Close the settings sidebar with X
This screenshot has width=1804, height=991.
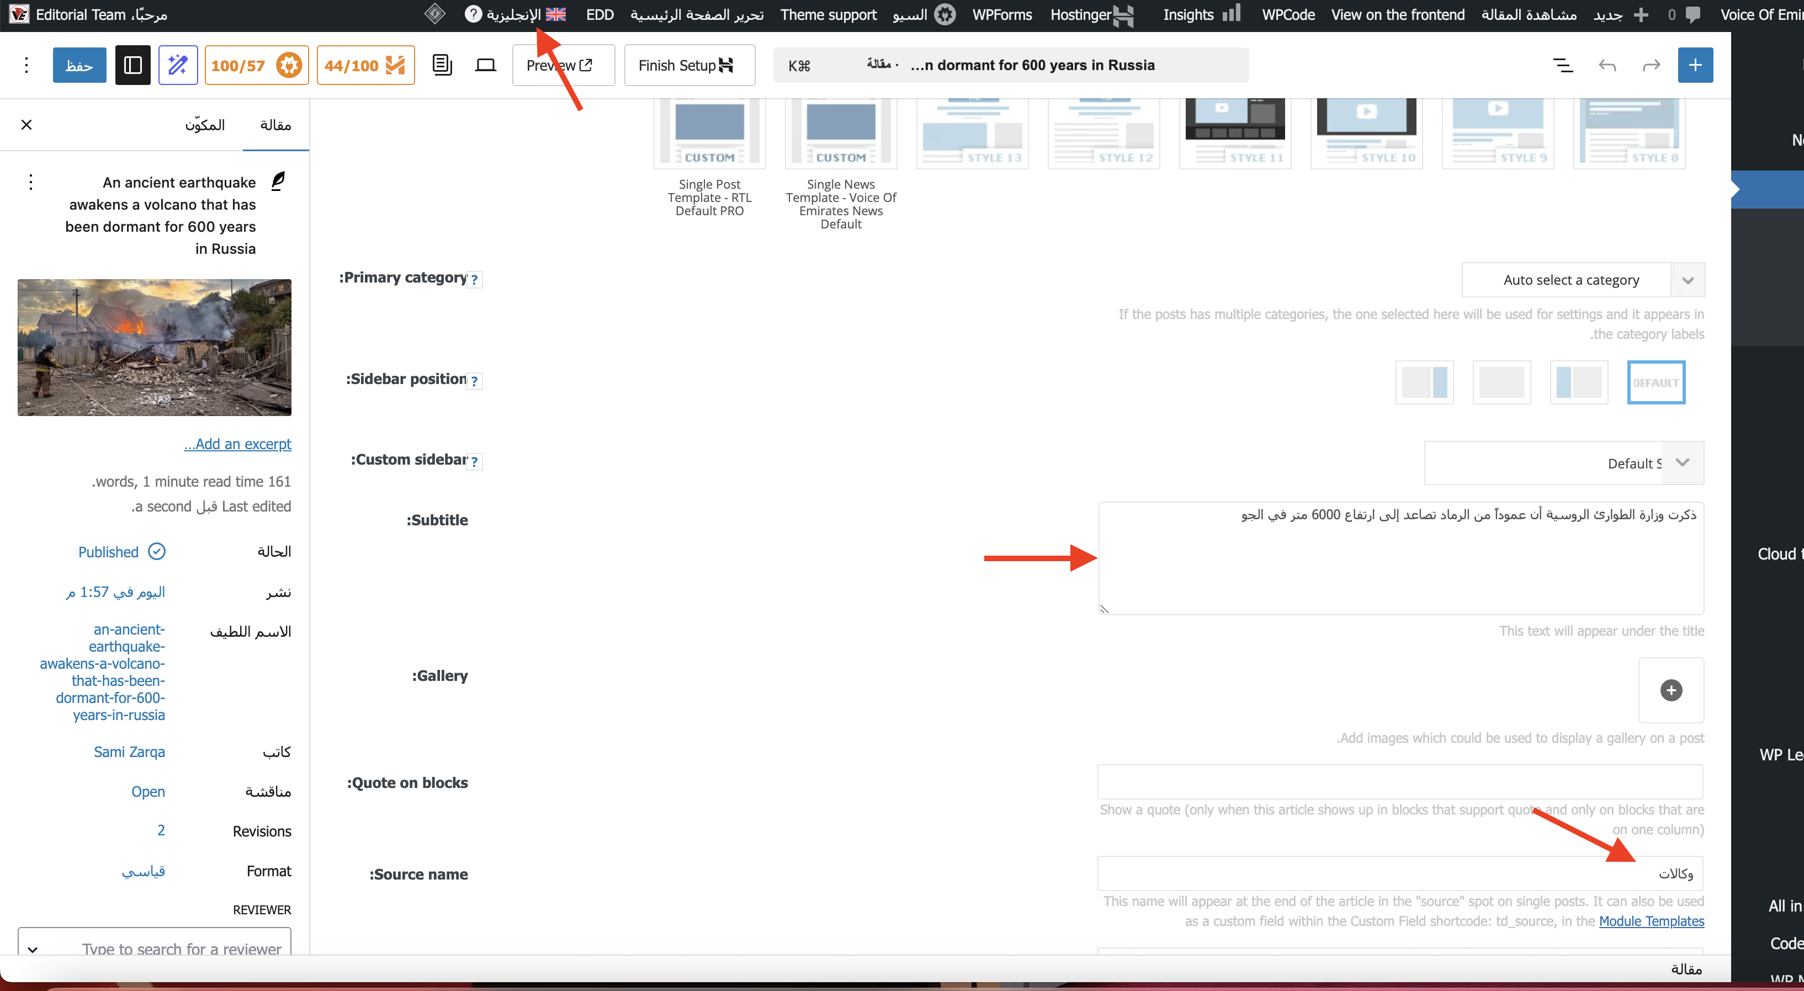click(26, 125)
